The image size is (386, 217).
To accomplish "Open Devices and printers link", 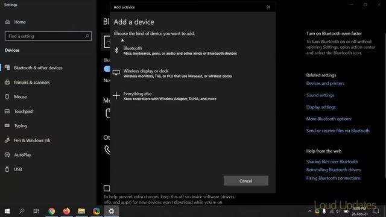I will click(x=325, y=83).
